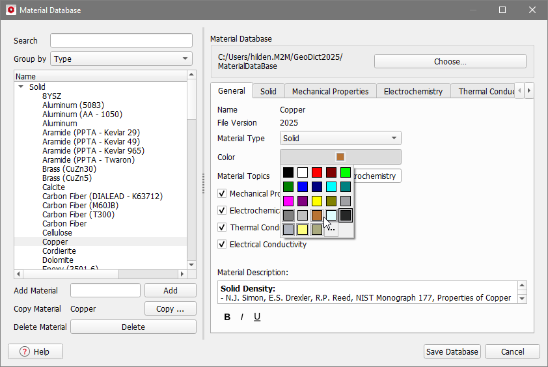Select Brass (CuZn30) in the list
548x367 pixels.
tap(69, 169)
